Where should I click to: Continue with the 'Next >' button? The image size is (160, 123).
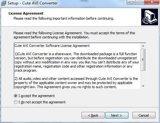tap(117, 115)
